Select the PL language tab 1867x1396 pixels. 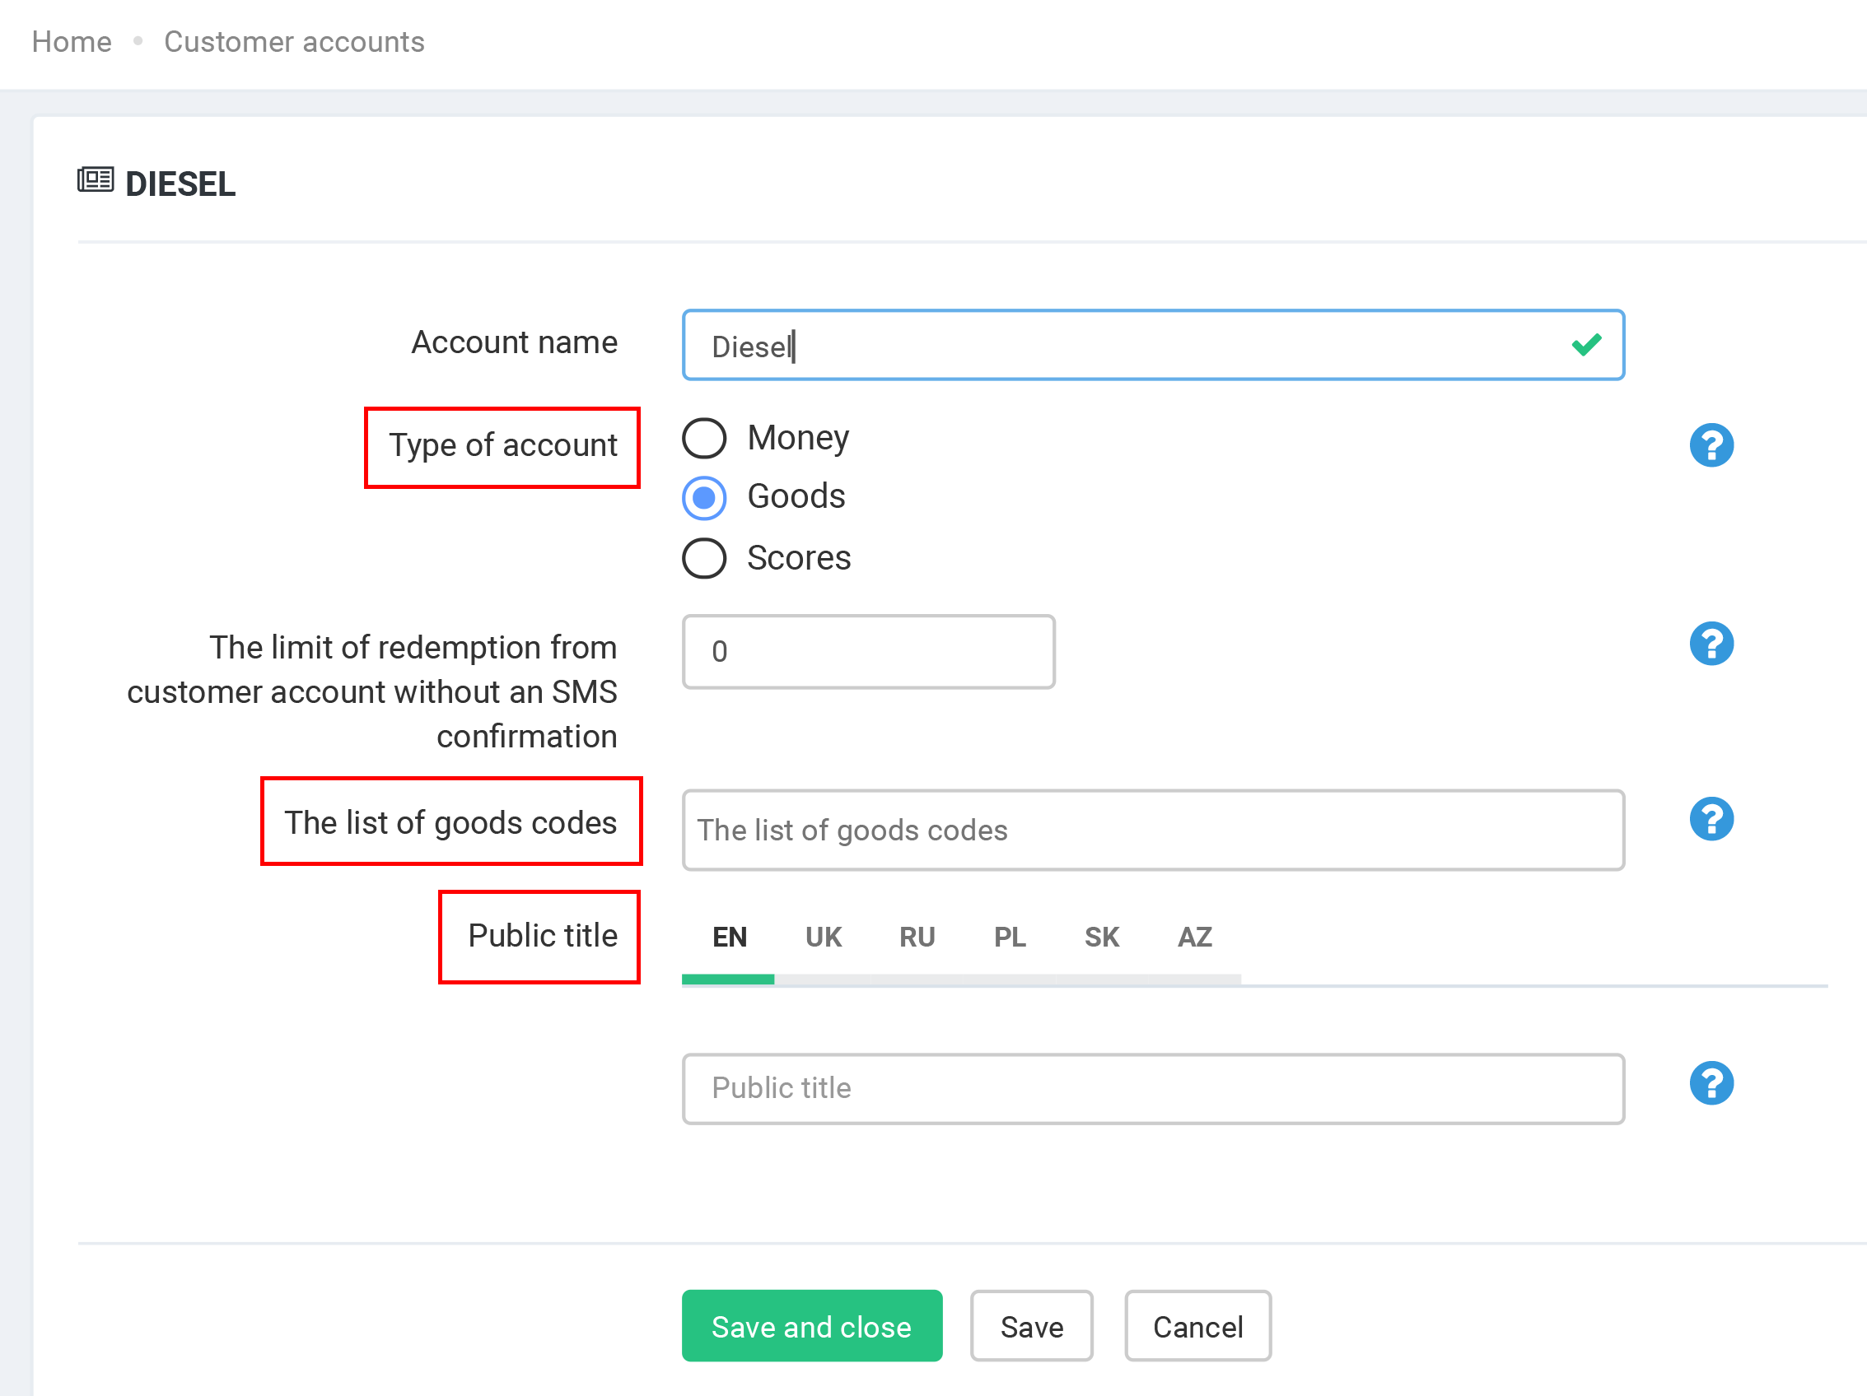coord(1010,938)
